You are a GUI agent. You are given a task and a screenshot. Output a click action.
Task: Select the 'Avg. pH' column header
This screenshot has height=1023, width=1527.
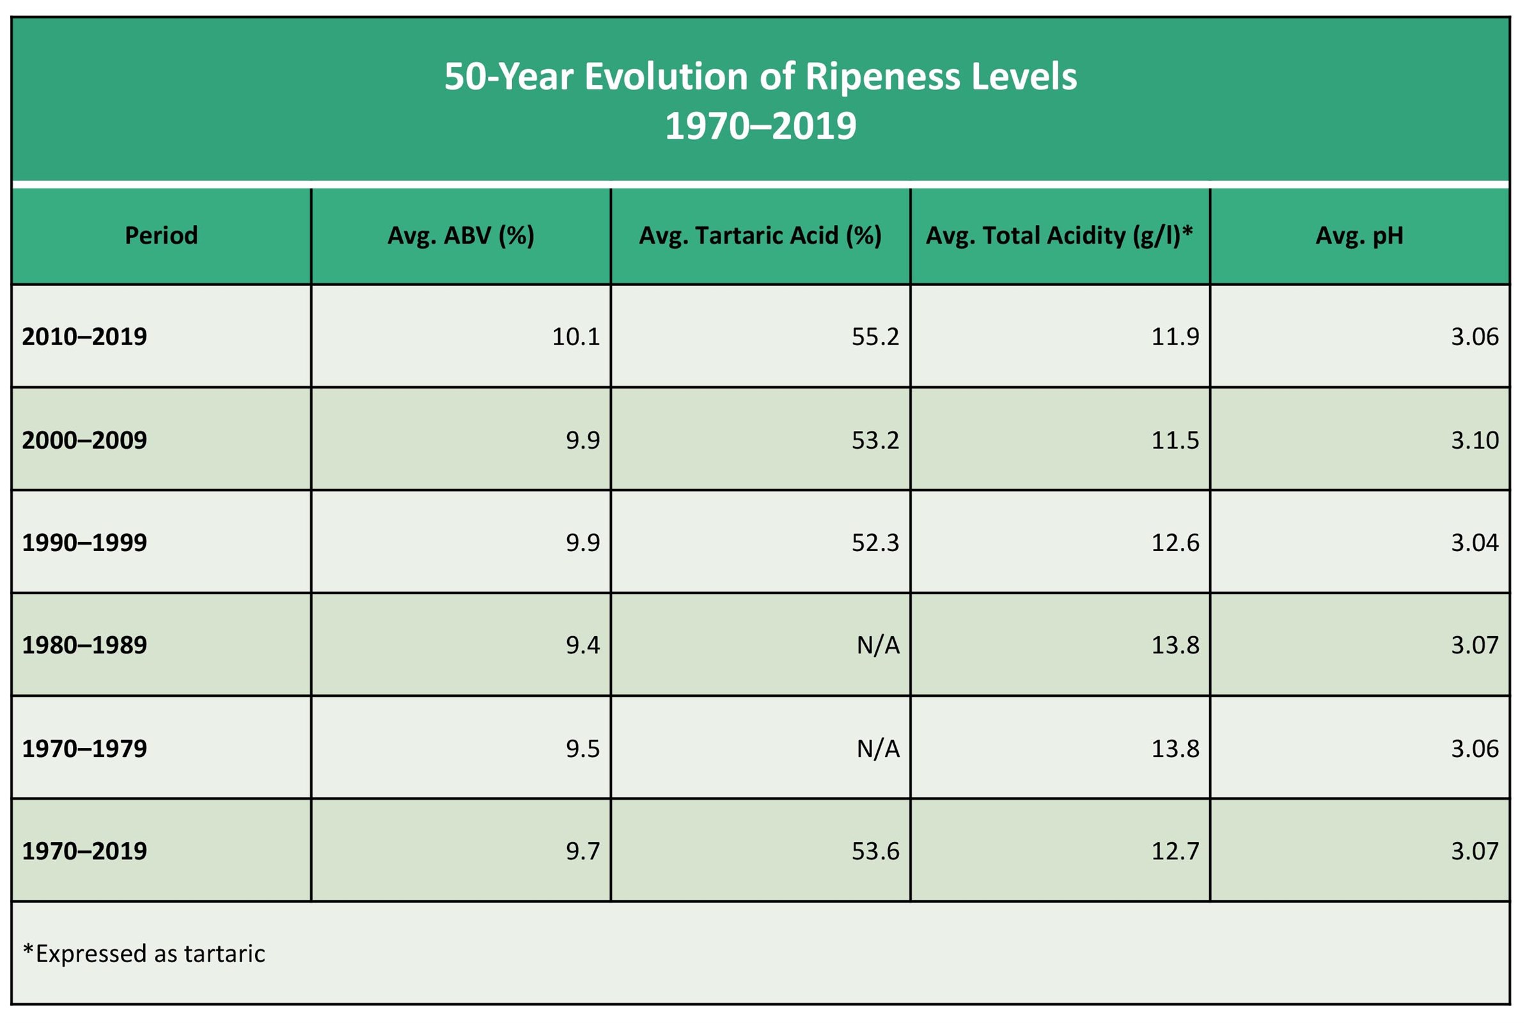click(x=1359, y=235)
